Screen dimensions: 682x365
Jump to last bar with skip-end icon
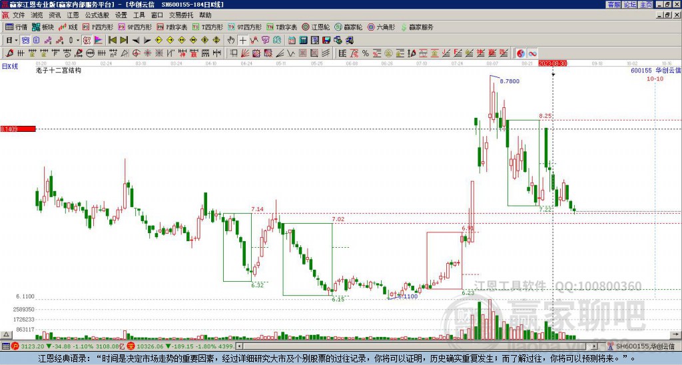pos(124,40)
